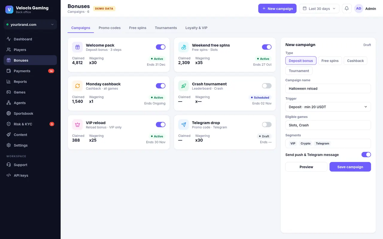Open API keys code icon
This screenshot has width=383, height=239.
coord(9,175)
